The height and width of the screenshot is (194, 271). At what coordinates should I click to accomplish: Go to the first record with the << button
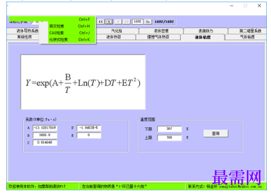[101, 22]
